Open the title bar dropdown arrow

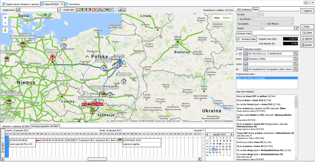pyautogui.click(x=309, y=2)
